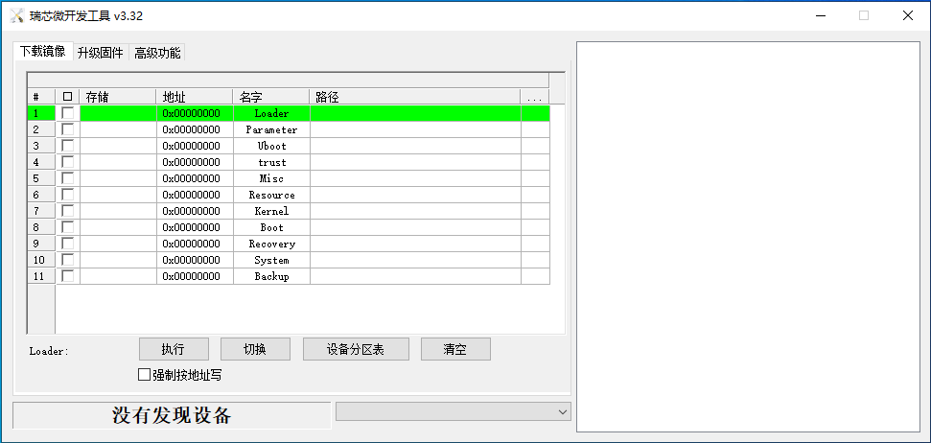Select the trust name cell
This screenshot has height=443, width=931.
(x=271, y=162)
